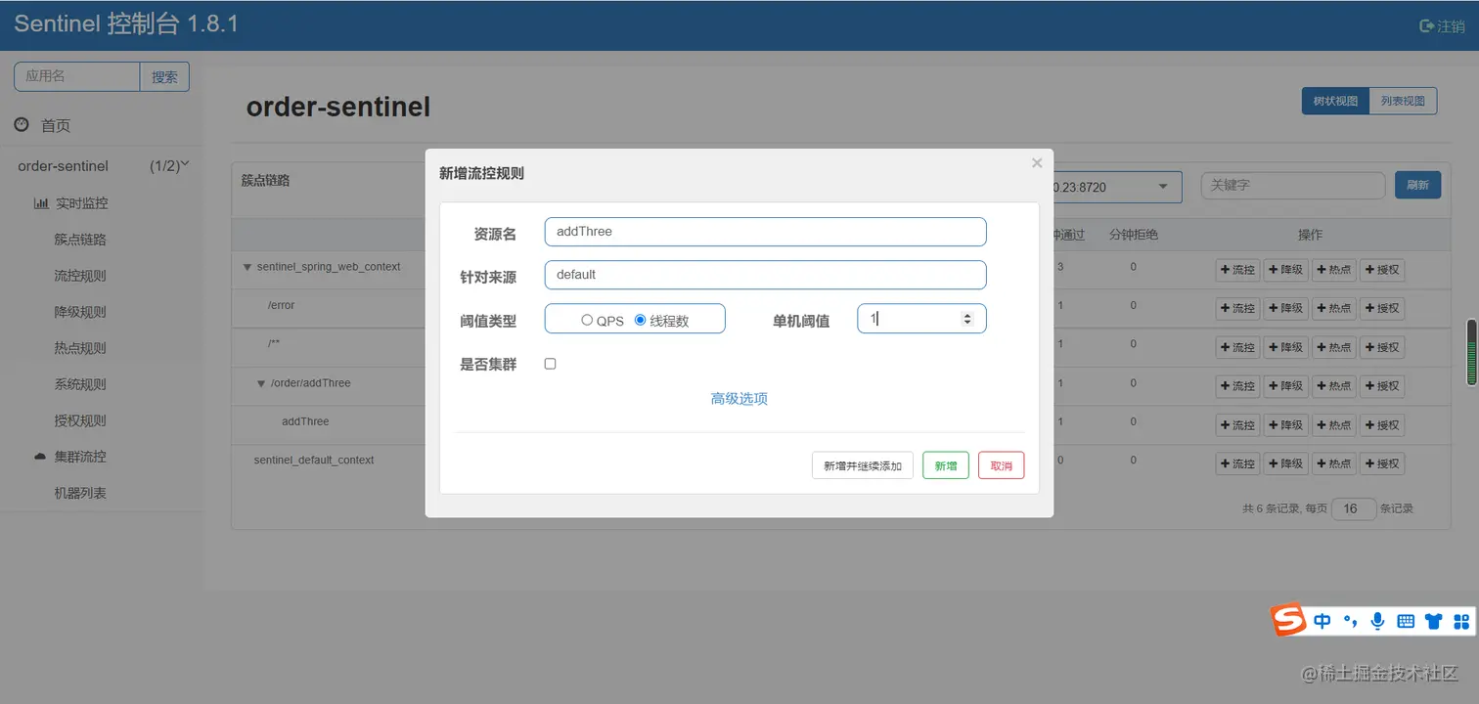The height and width of the screenshot is (704, 1479).
Task: Click the green 新增 button
Action: coord(946,465)
